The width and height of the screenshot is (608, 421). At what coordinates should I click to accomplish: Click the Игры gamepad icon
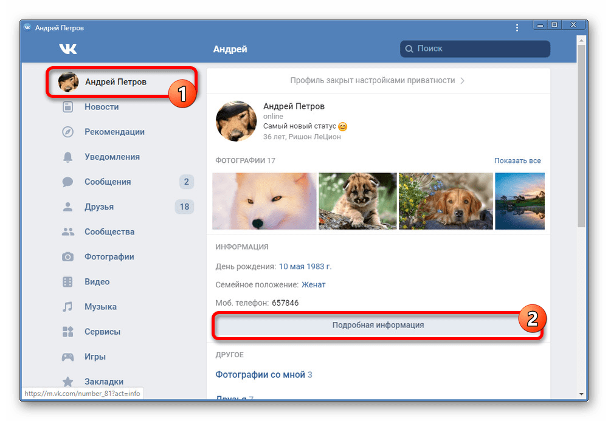(x=67, y=357)
